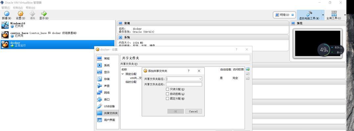Click the 自动挂载 column header
Viewport: 354px width, 131px height.
point(225,69)
